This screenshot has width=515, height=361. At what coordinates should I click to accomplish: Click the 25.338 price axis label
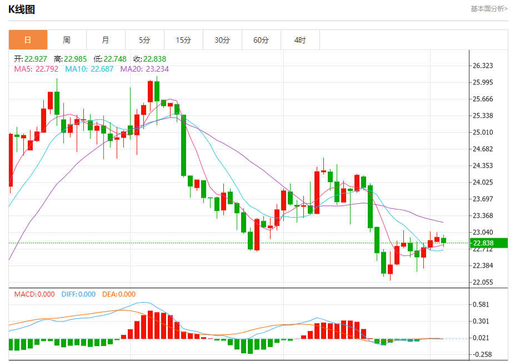tap(483, 116)
